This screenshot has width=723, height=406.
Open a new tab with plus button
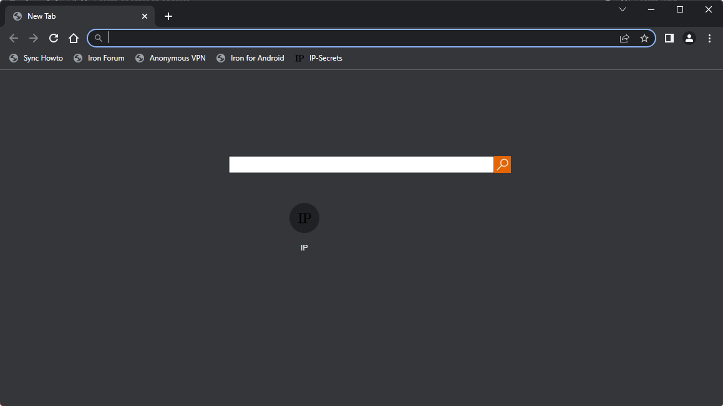(168, 16)
